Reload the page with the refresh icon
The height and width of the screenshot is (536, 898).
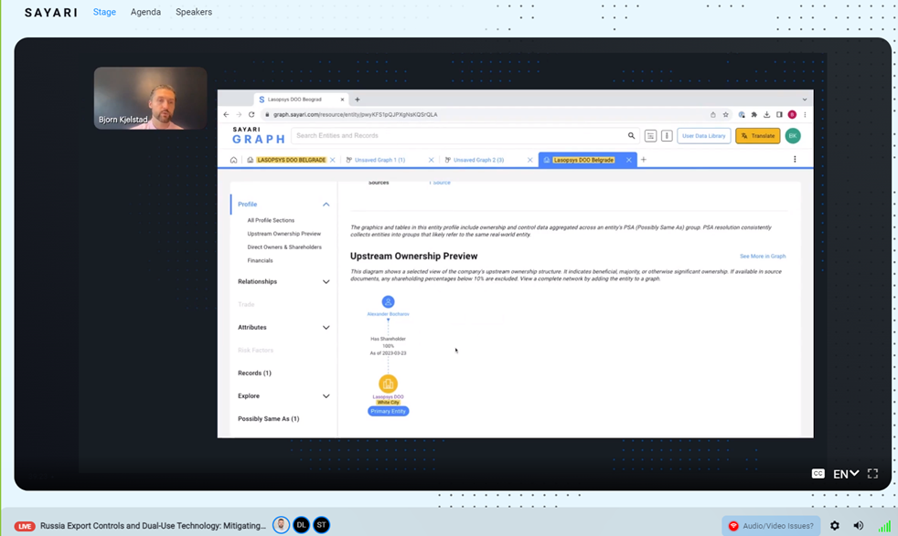[251, 114]
